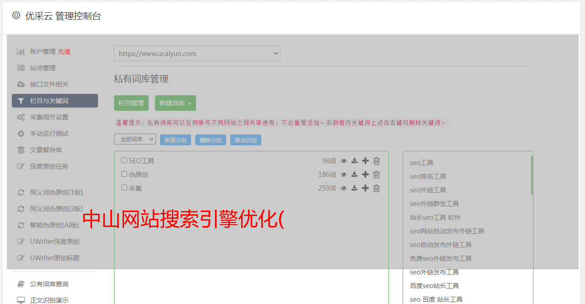Click the trash icon for 伪原创 library

[x=377, y=175]
